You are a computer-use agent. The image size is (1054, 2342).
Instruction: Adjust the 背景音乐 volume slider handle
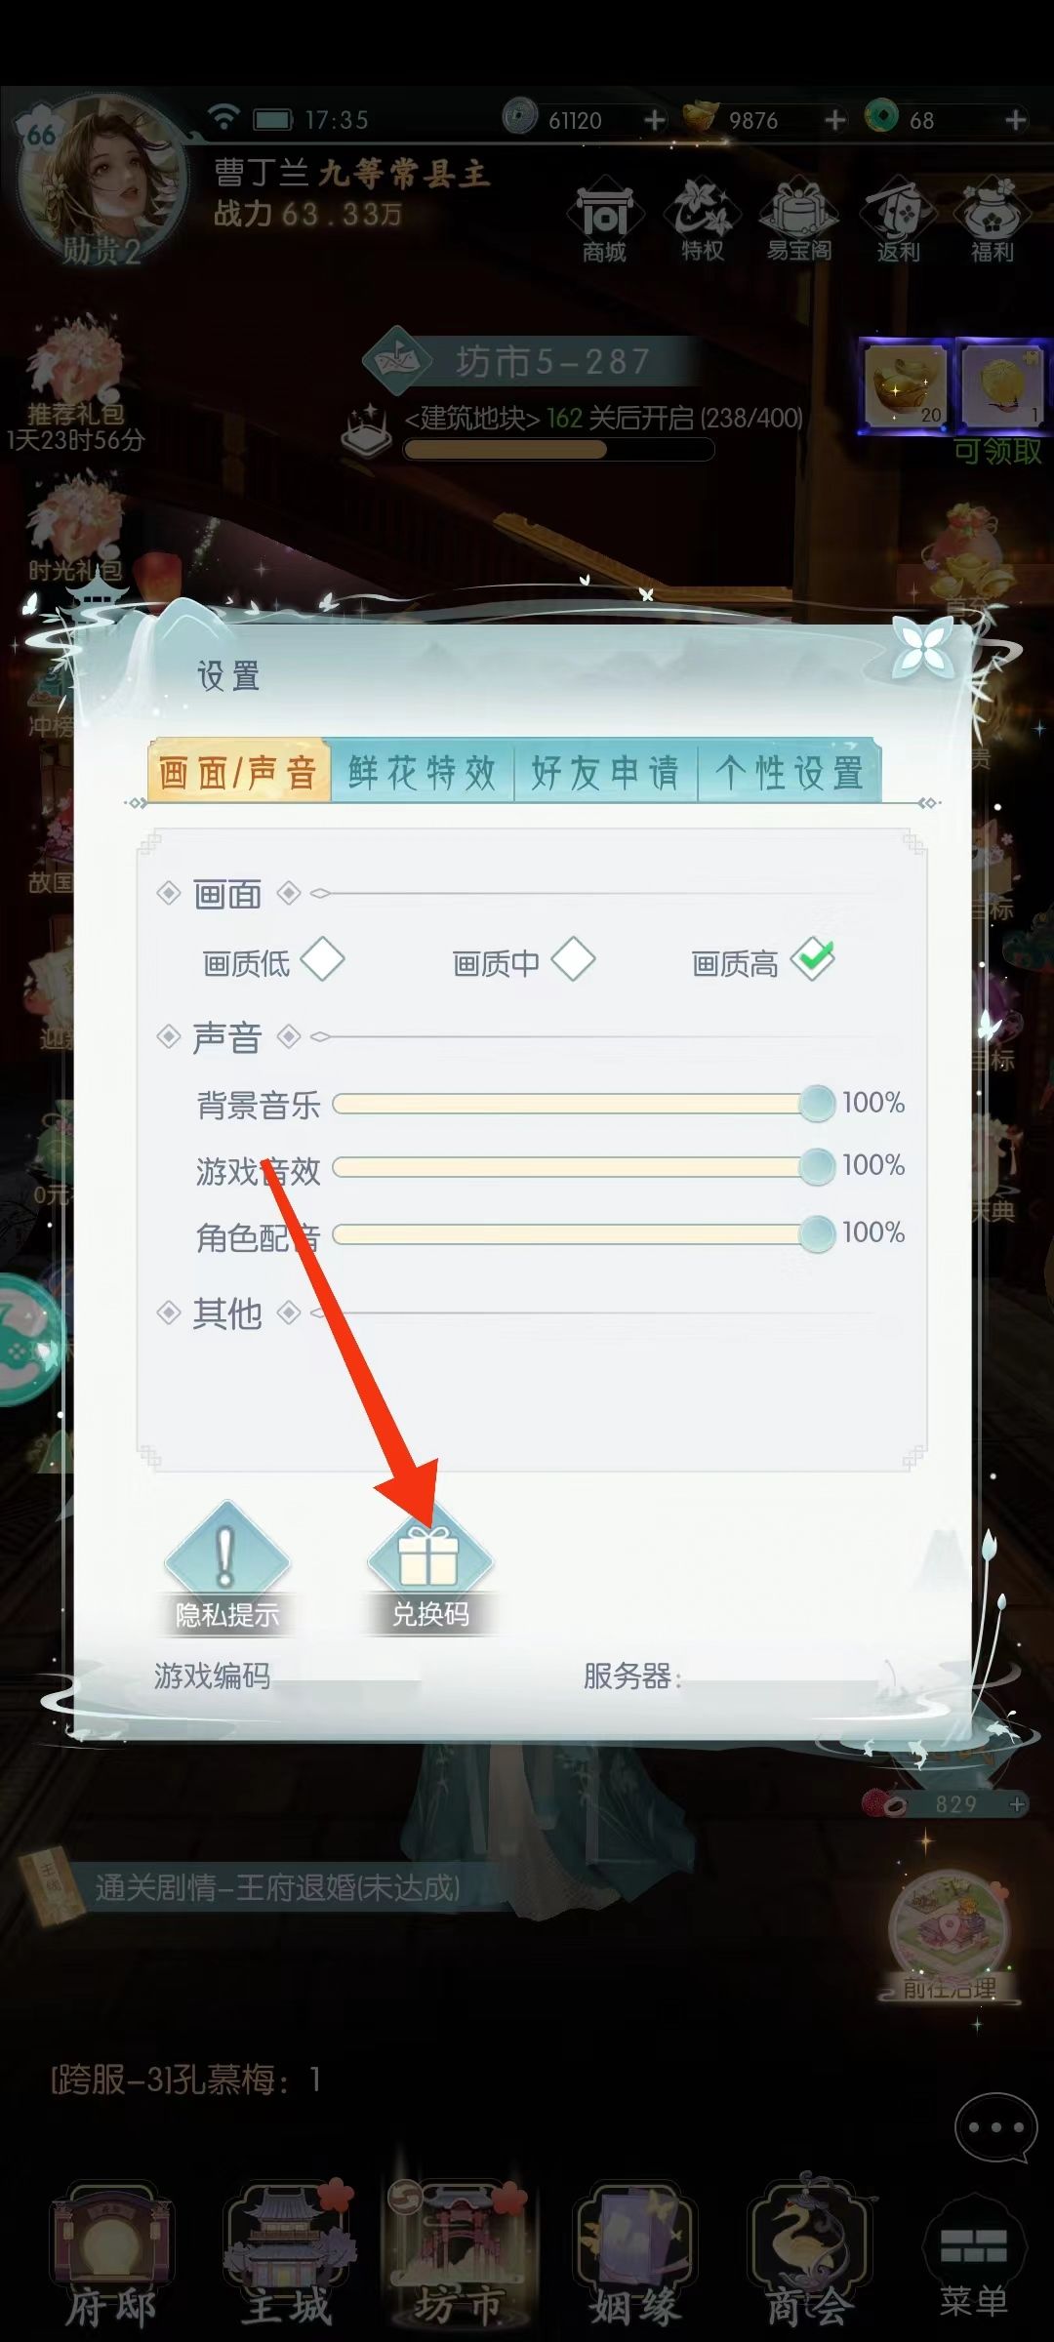click(x=817, y=1104)
